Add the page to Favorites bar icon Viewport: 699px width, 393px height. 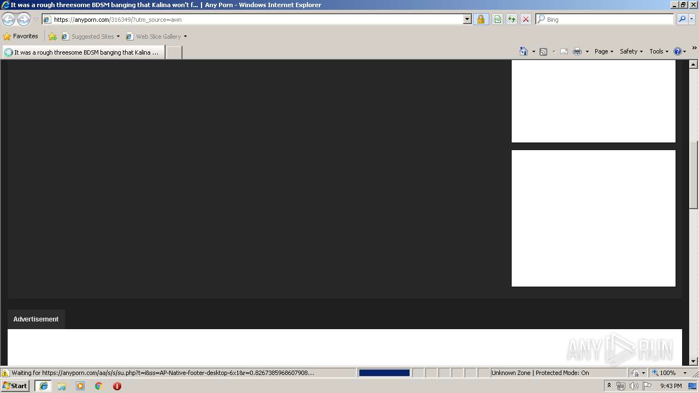point(52,37)
